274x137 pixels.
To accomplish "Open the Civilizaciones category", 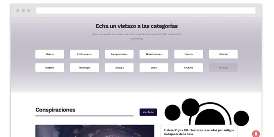I will [84, 54].
